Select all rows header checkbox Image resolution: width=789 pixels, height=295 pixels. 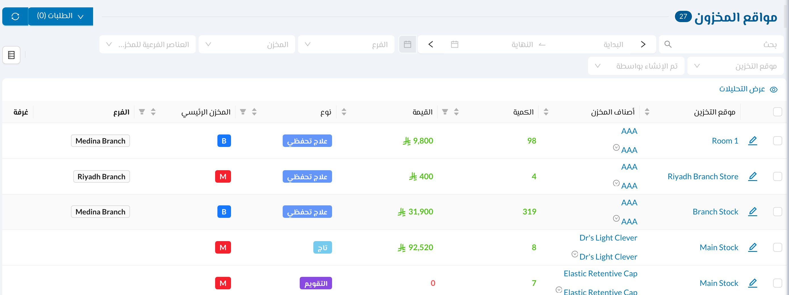777,112
